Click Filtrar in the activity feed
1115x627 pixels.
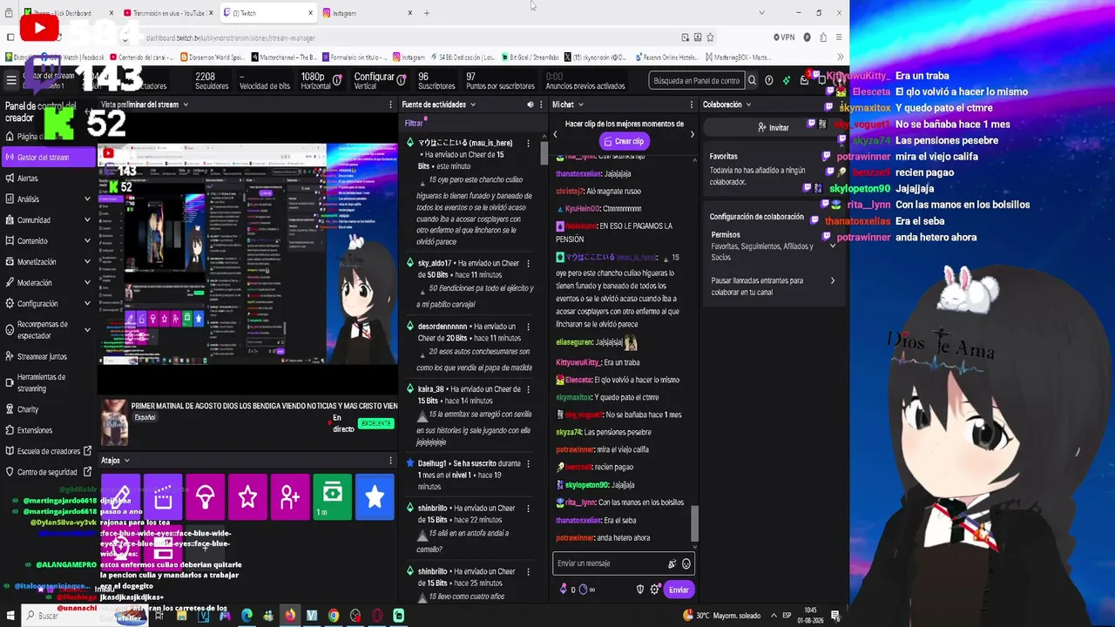tap(414, 124)
